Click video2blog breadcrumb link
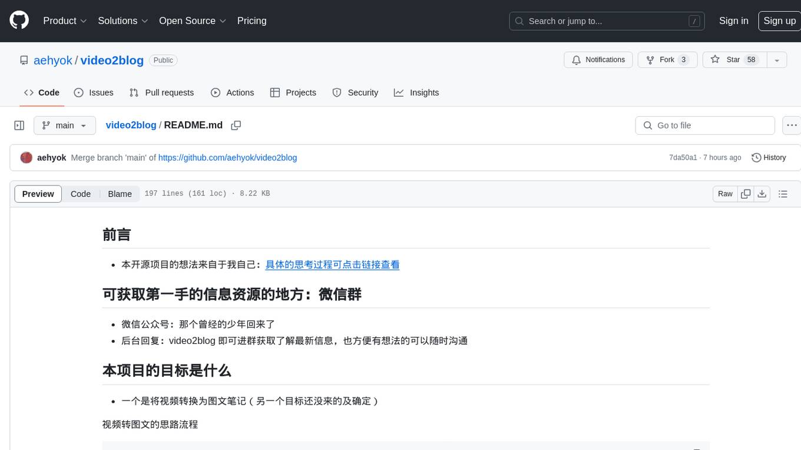The width and height of the screenshot is (801, 450). 131,125
